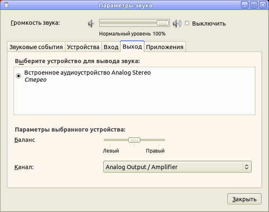Select the Выход tab
The height and width of the screenshot is (212, 269).
tap(132, 47)
